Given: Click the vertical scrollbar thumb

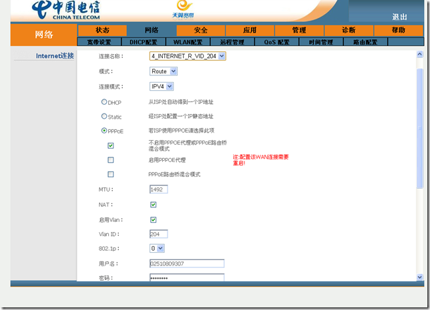Looking at the screenshot, I should pos(419,128).
